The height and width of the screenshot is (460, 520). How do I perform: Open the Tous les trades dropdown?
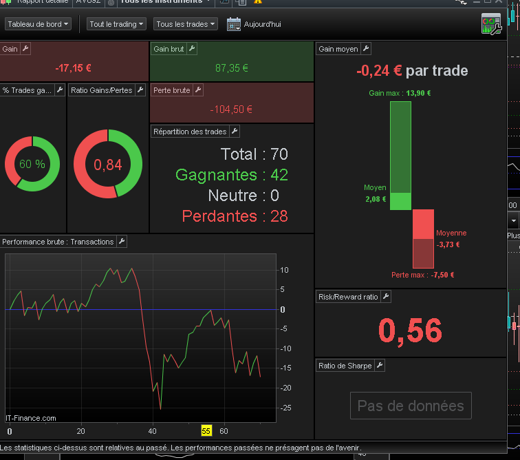[x=186, y=24]
